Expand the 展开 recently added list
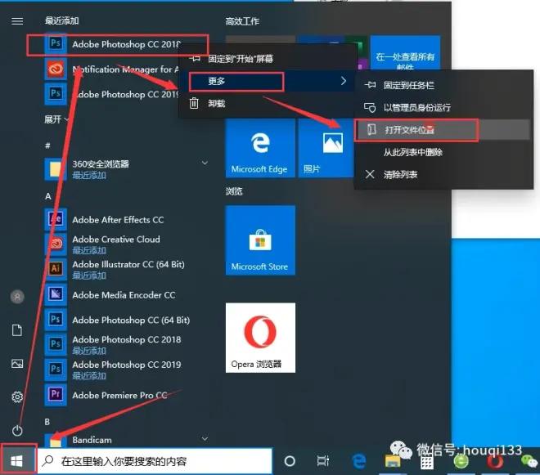 56,119
